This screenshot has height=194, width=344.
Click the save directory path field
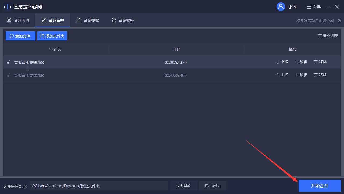[x=99, y=186]
